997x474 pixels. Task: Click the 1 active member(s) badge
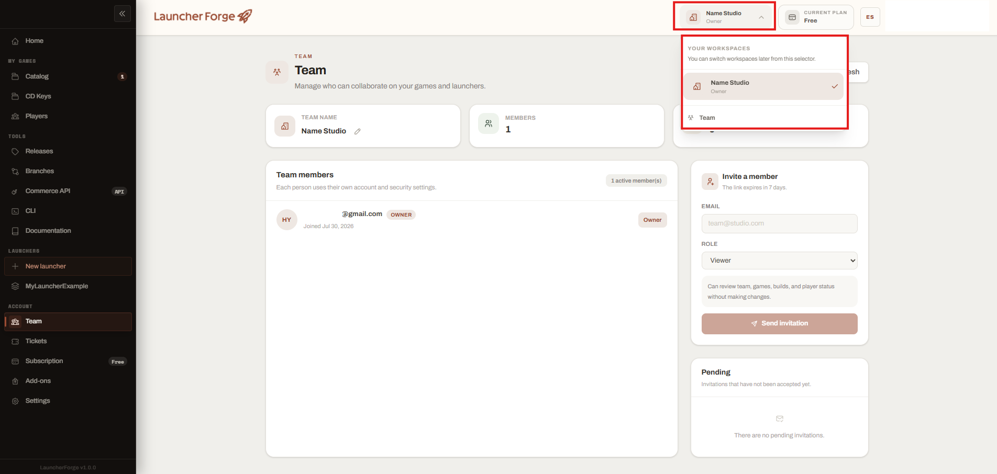[x=636, y=180]
